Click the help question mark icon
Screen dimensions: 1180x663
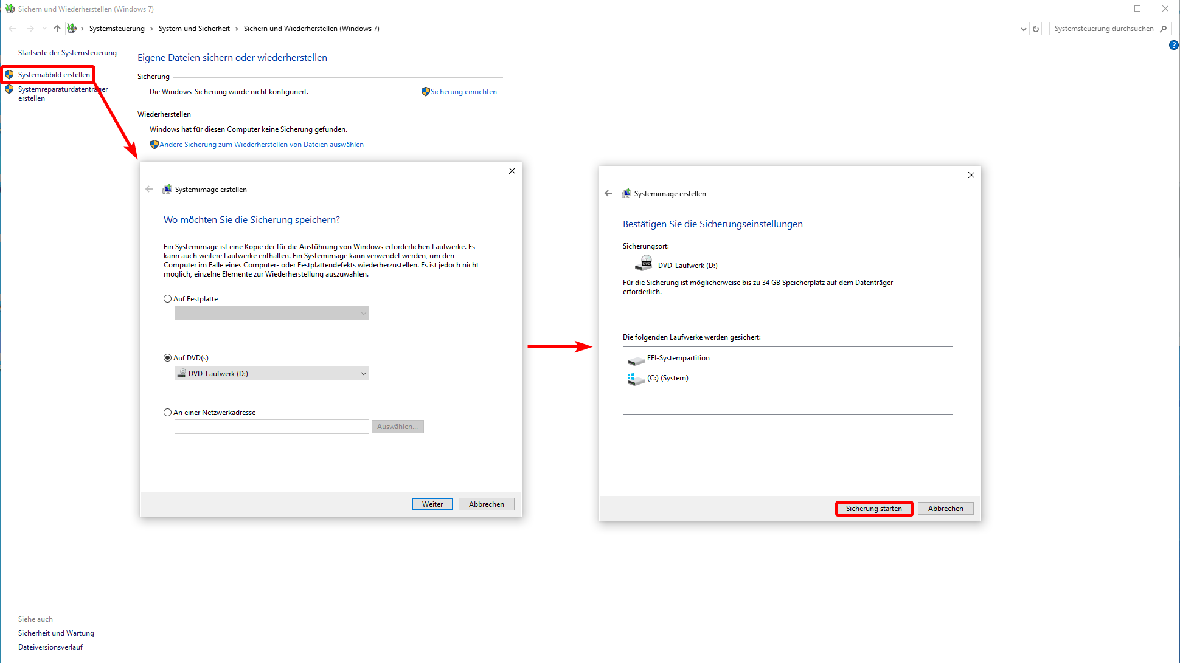(1173, 45)
